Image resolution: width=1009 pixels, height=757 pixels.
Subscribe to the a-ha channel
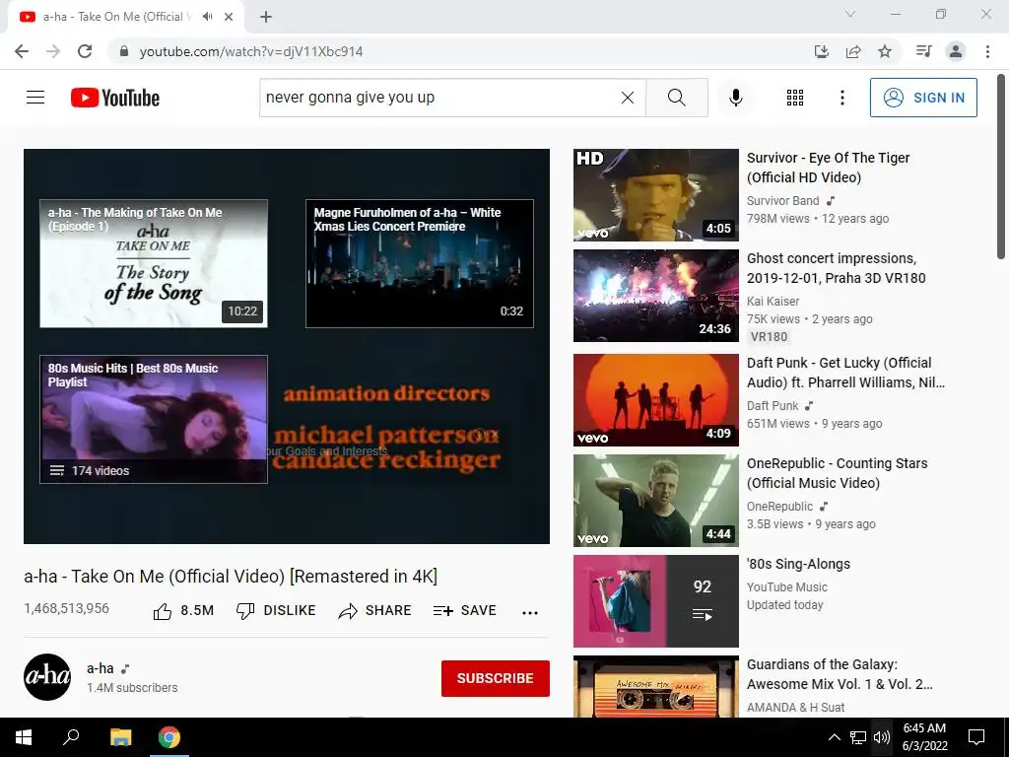[x=495, y=678]
